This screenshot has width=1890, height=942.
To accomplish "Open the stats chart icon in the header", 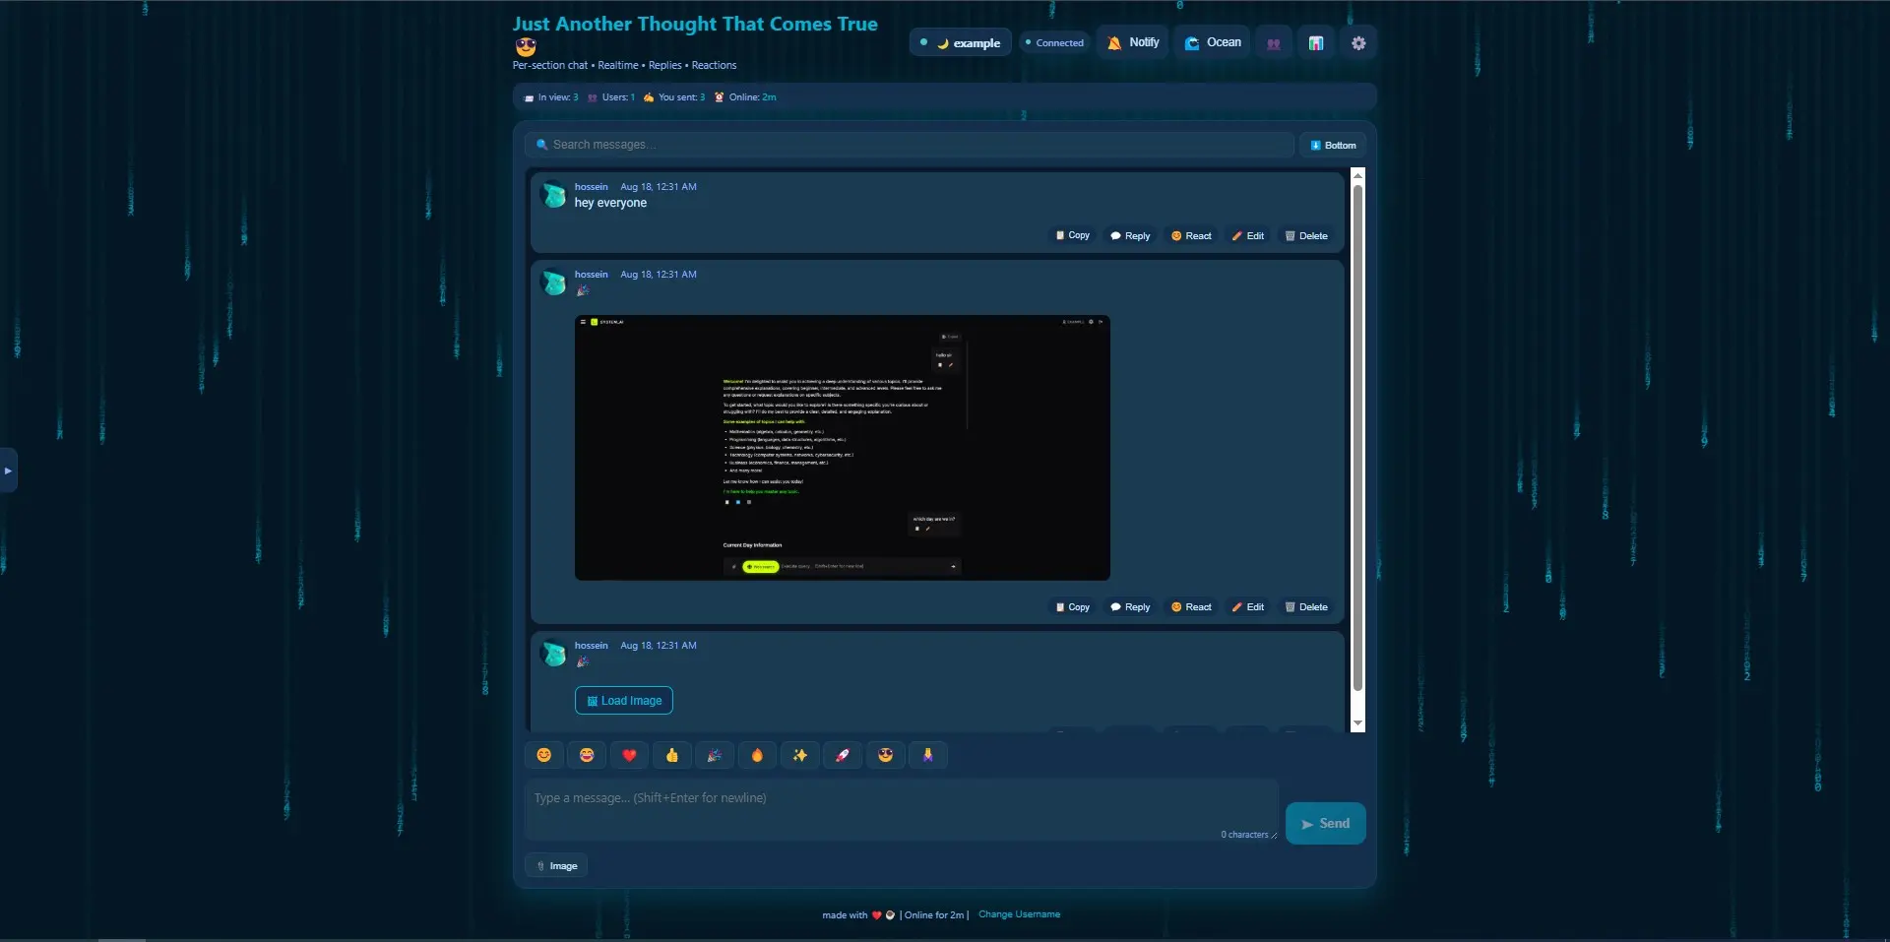I will [1316, 43].
